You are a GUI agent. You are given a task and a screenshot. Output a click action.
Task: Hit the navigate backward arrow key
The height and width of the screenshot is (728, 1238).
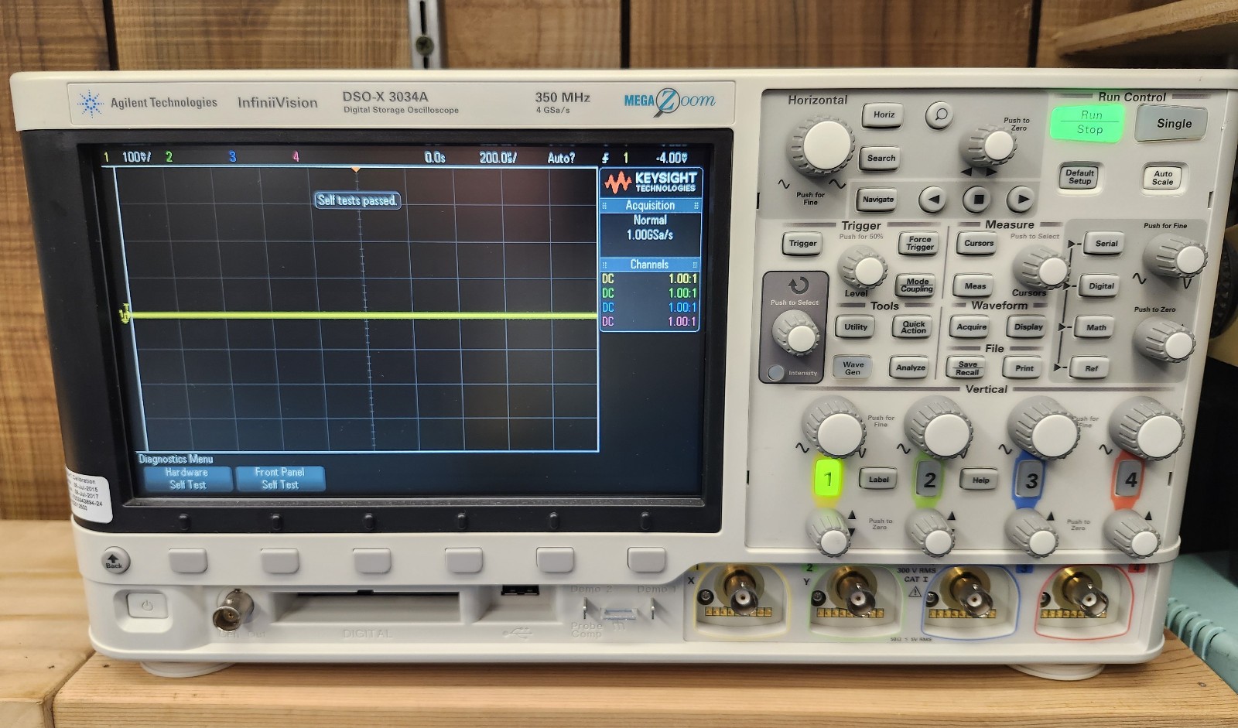pos(932,200)
